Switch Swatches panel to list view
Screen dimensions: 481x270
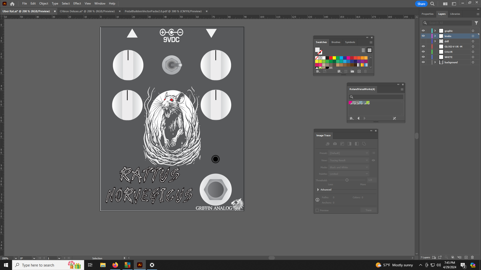click(363, 50)
